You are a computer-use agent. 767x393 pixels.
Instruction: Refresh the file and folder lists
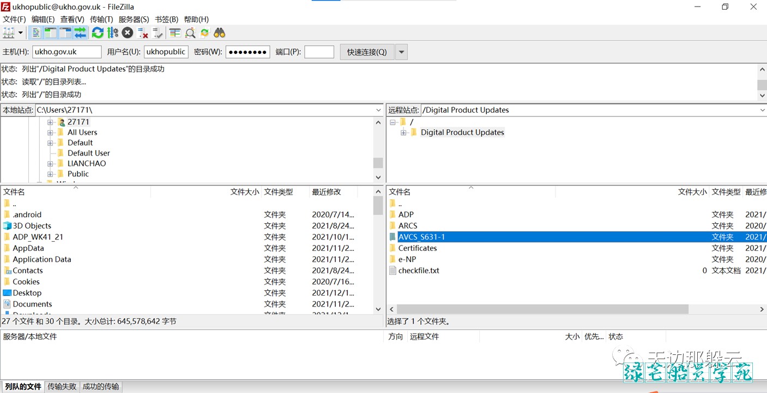tap(98, 33)
